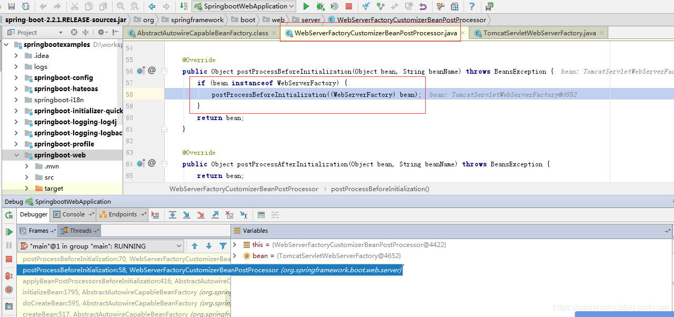Expand the .idea folder
This screenshot has height=317, width=674.
click(x=16, y=55)
